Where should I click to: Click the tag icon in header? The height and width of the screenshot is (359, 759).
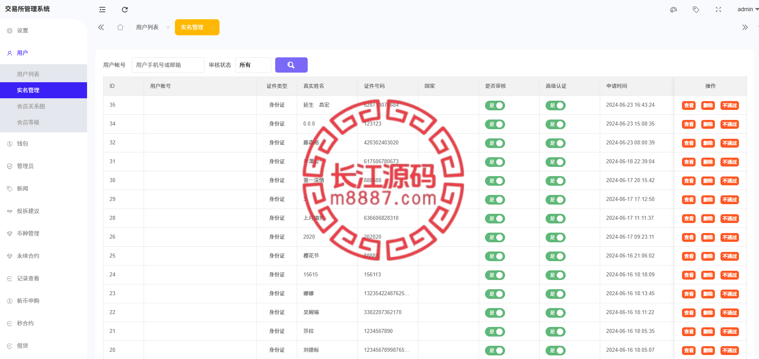tap(696, 10)
